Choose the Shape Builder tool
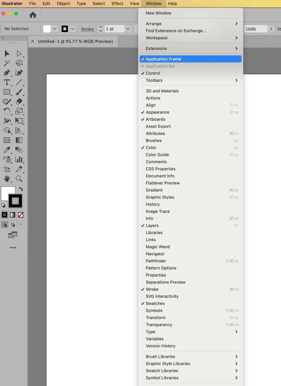 7,131
